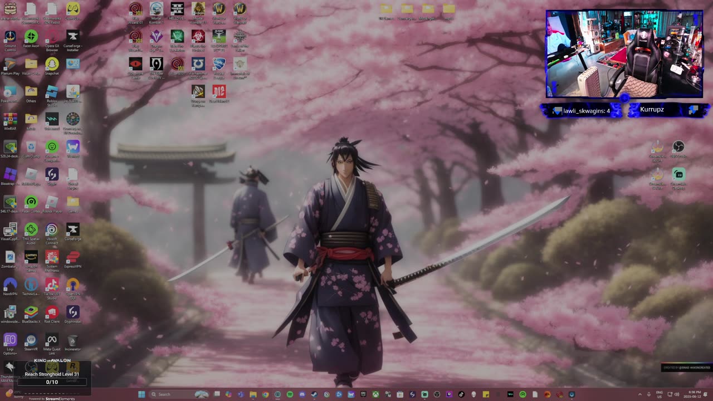Launch THX Spatial Audio
Image resolution: width=713 pixels, height=401 pixels.
[x=31, y=234]
